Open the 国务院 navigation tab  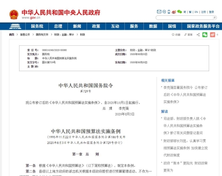[37, 26]
